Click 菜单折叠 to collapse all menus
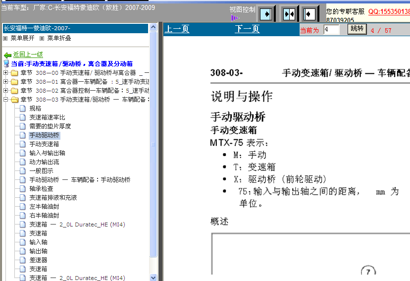Image resolution: width=410 pixels, height=281 pixels. (x=59, y=38)
